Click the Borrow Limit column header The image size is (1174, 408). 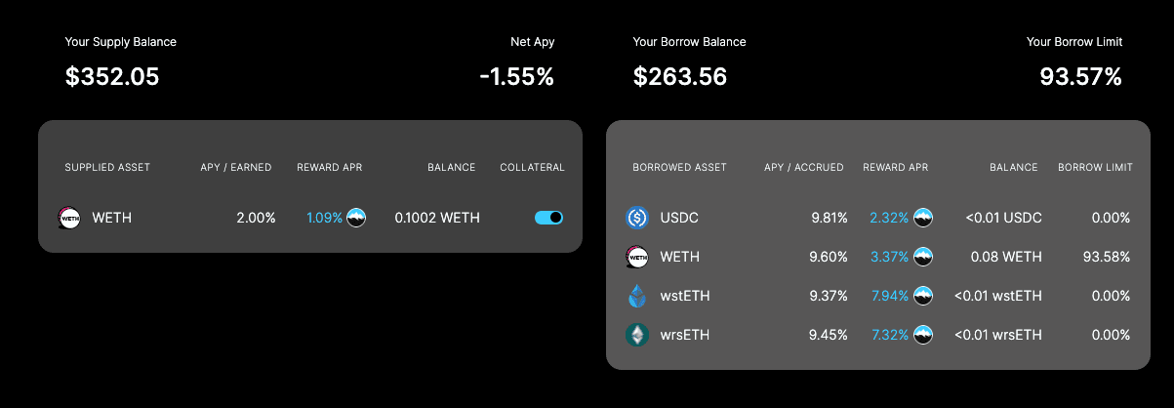coord(1095,168)
